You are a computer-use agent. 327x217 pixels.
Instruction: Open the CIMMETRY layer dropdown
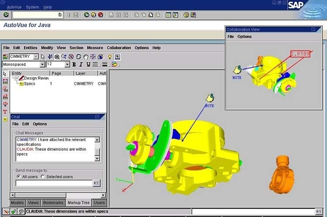click(36, 57)
